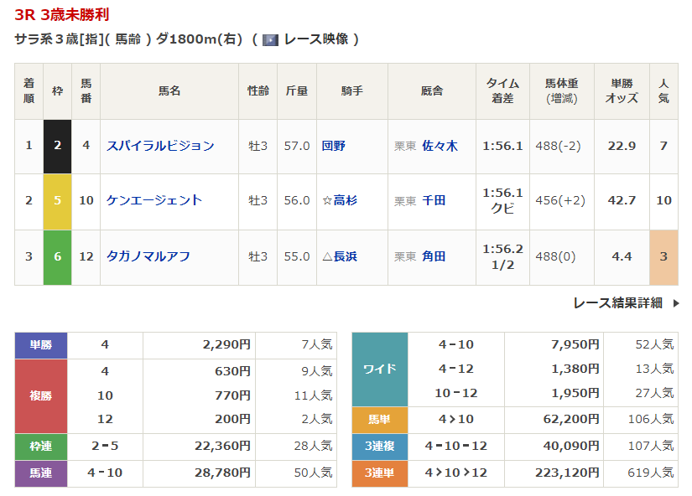Click jockey 団野 link
The width and height of the screenshot is (692, 496).
[x=333, y=146]
